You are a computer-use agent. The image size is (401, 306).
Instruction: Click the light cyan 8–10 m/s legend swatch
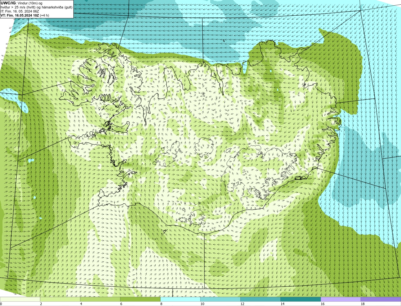[180, 299]
